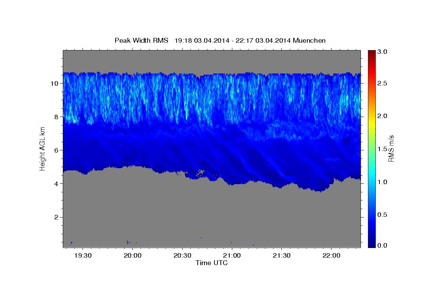Click the end date '22:17 03.04.2014' in the title

pyautogui.click(x=263, y=40)
